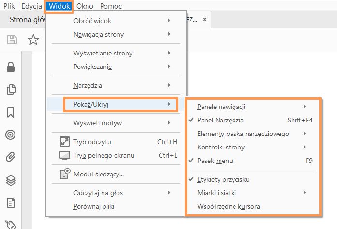
Task: Open the paperclip attachments panel icon
Action: pyautogui.click(x=11, y=157)
